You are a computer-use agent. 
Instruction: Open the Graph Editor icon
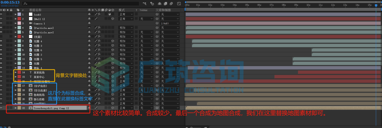pos(179,4)
